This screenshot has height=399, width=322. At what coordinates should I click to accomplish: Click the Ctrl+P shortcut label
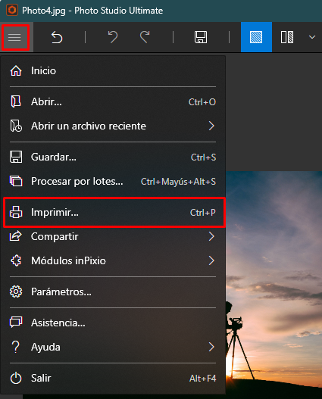click(x=203, y=213)
